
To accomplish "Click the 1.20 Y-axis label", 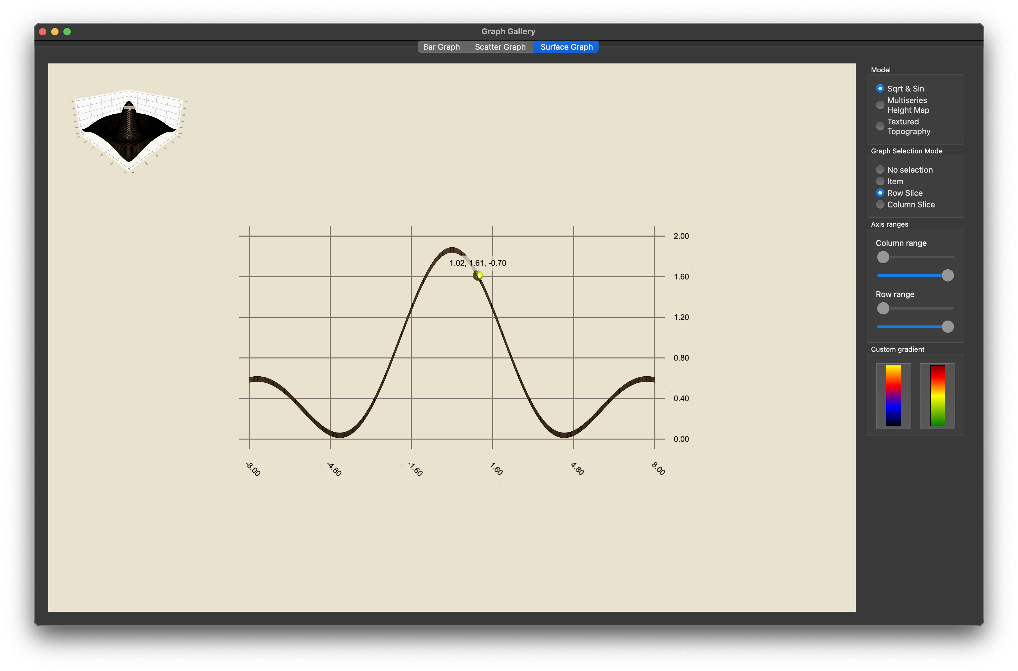I will click(x=681, y=317).
